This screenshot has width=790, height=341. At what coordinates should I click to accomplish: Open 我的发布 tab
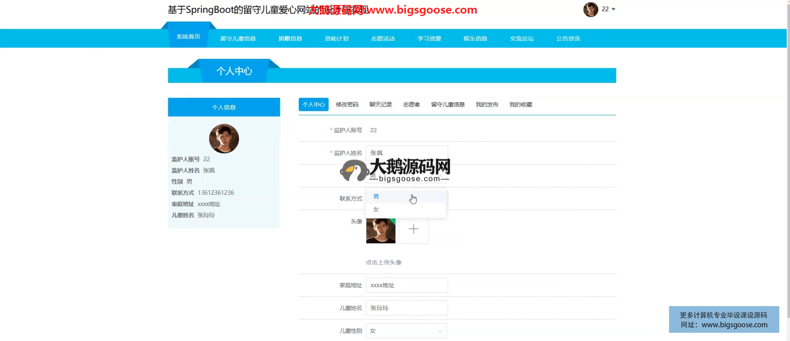click(487, 105)
